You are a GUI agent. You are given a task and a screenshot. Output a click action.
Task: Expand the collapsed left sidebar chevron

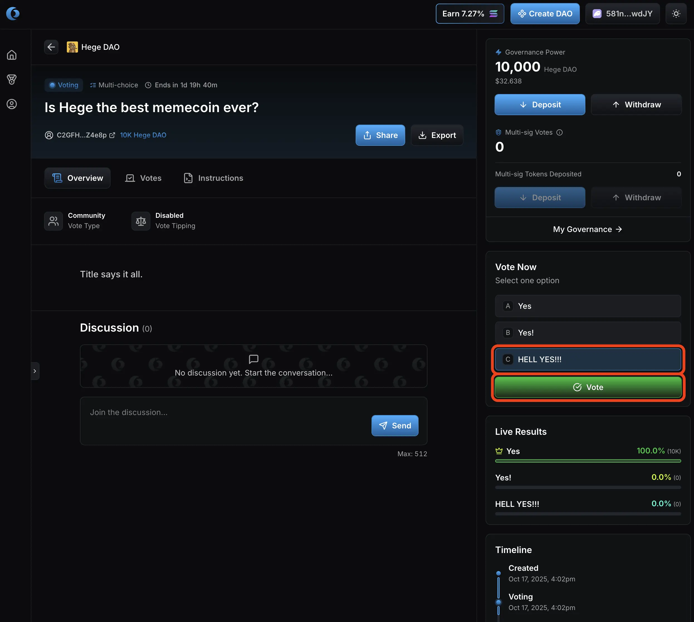click(35, 371)
